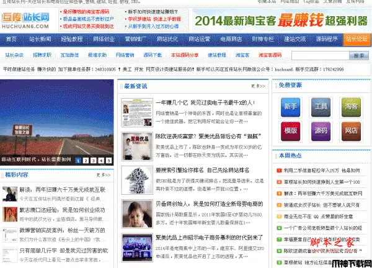Open 财神专栏 in the main navigation

click(x=263, y=39)
